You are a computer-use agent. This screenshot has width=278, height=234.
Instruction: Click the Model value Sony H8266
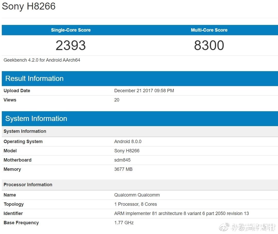127,151
